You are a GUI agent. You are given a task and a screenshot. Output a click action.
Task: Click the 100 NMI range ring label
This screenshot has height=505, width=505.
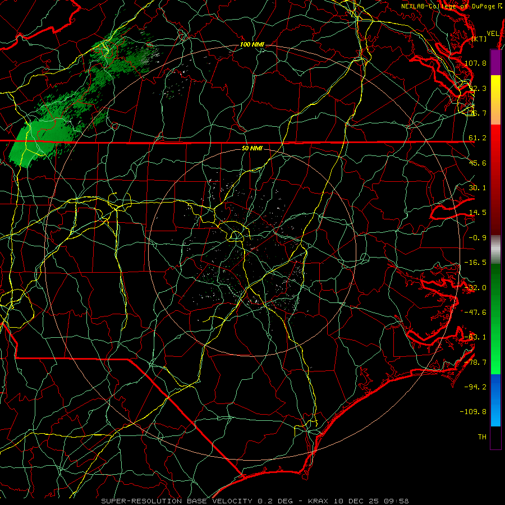(252, 44)
